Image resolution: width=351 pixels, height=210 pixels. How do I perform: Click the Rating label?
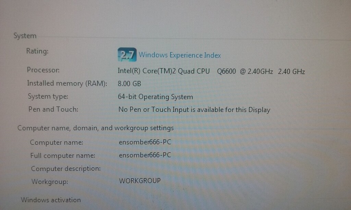tap(37, 51)
